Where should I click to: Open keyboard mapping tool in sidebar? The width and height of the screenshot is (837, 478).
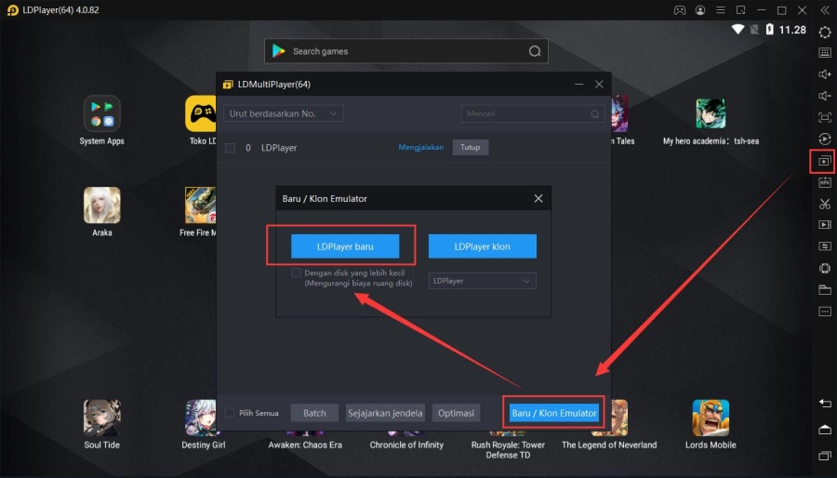tap(825, 52)
